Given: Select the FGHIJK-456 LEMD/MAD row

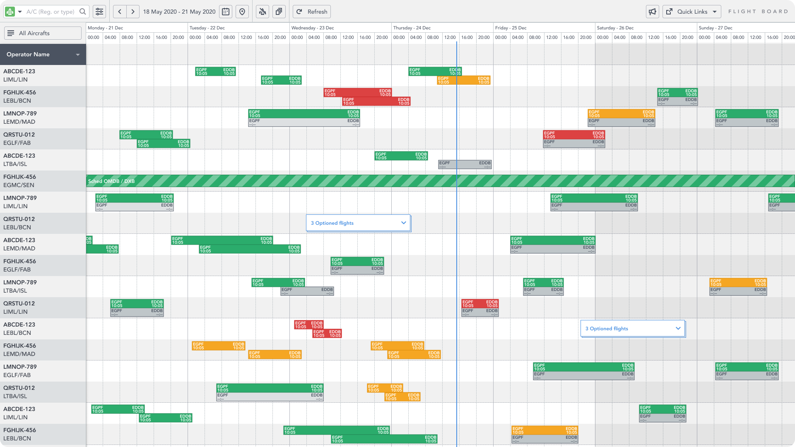Looking at the screenshot, I should [x=43, y=350].
